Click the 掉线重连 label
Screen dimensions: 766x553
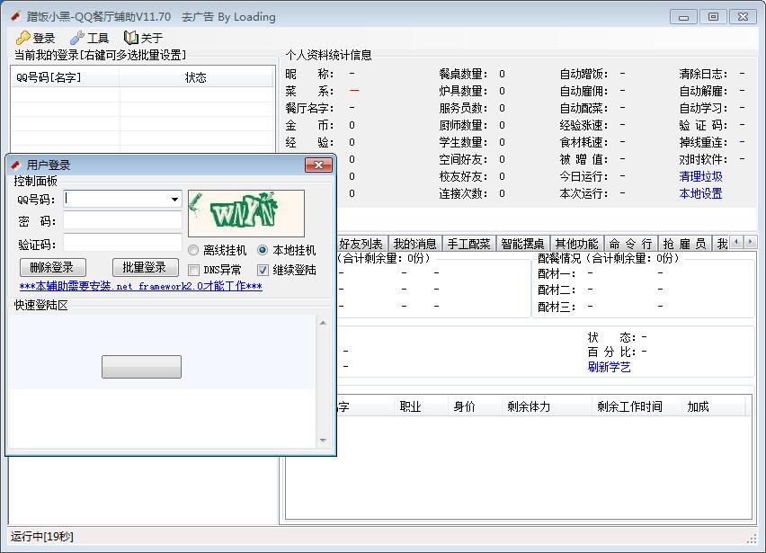click(703, 142)
